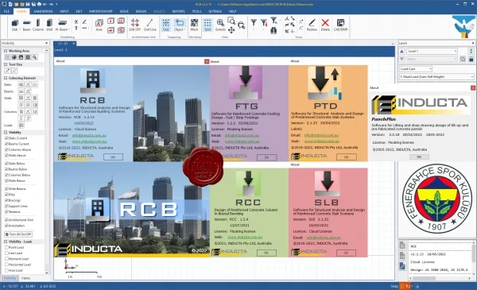The width and height of the screenshot is (477, 290).
Task: Click OK in the RCB About dialog
Action: point(113,157)
